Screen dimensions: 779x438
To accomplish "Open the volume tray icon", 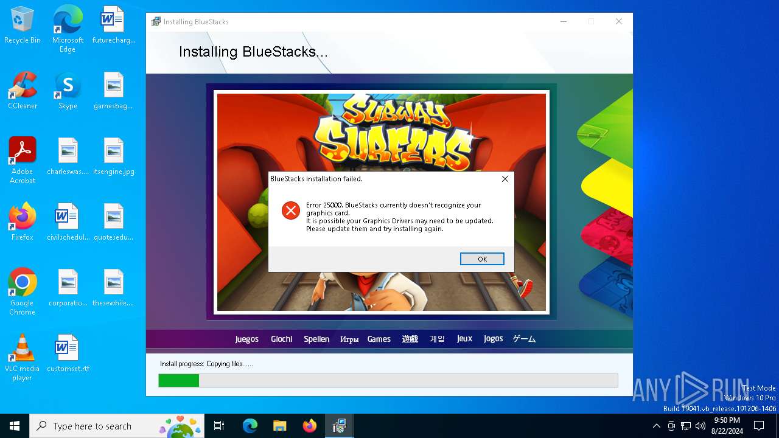I will click(x=700, y=426).
